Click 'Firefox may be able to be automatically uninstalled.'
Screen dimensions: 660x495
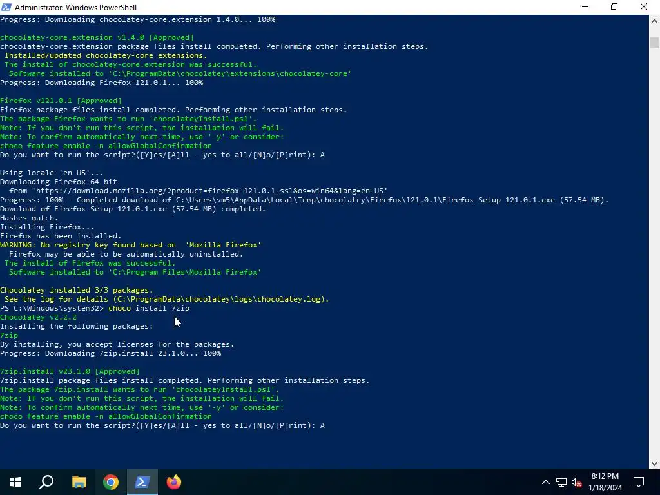(x=126, y=254)
